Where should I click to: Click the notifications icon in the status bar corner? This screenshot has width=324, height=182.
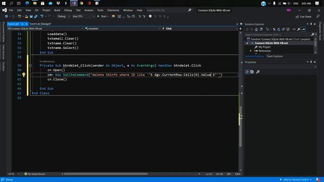pyautogui.click(x=318, y=179)
